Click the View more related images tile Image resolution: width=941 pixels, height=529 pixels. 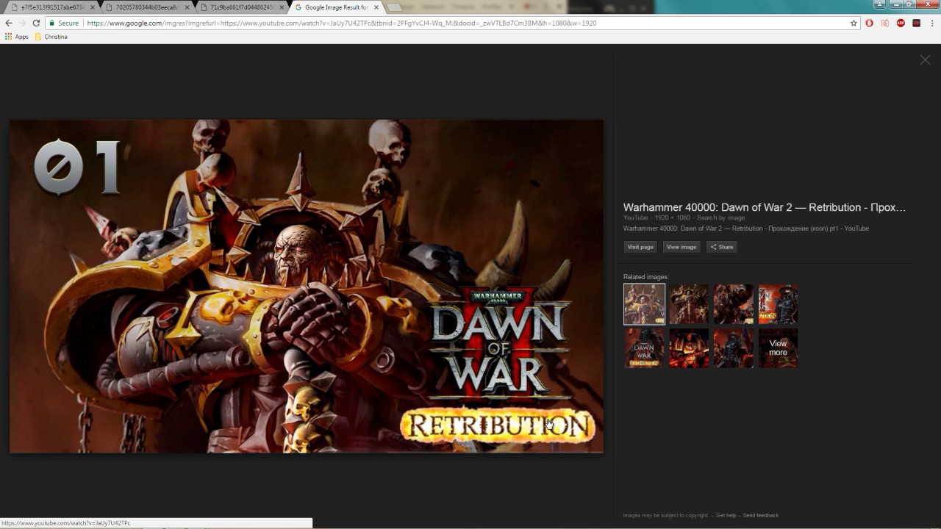click(778, 348)
